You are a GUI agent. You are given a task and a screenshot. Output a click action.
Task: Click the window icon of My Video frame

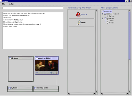tap(10, 58)
